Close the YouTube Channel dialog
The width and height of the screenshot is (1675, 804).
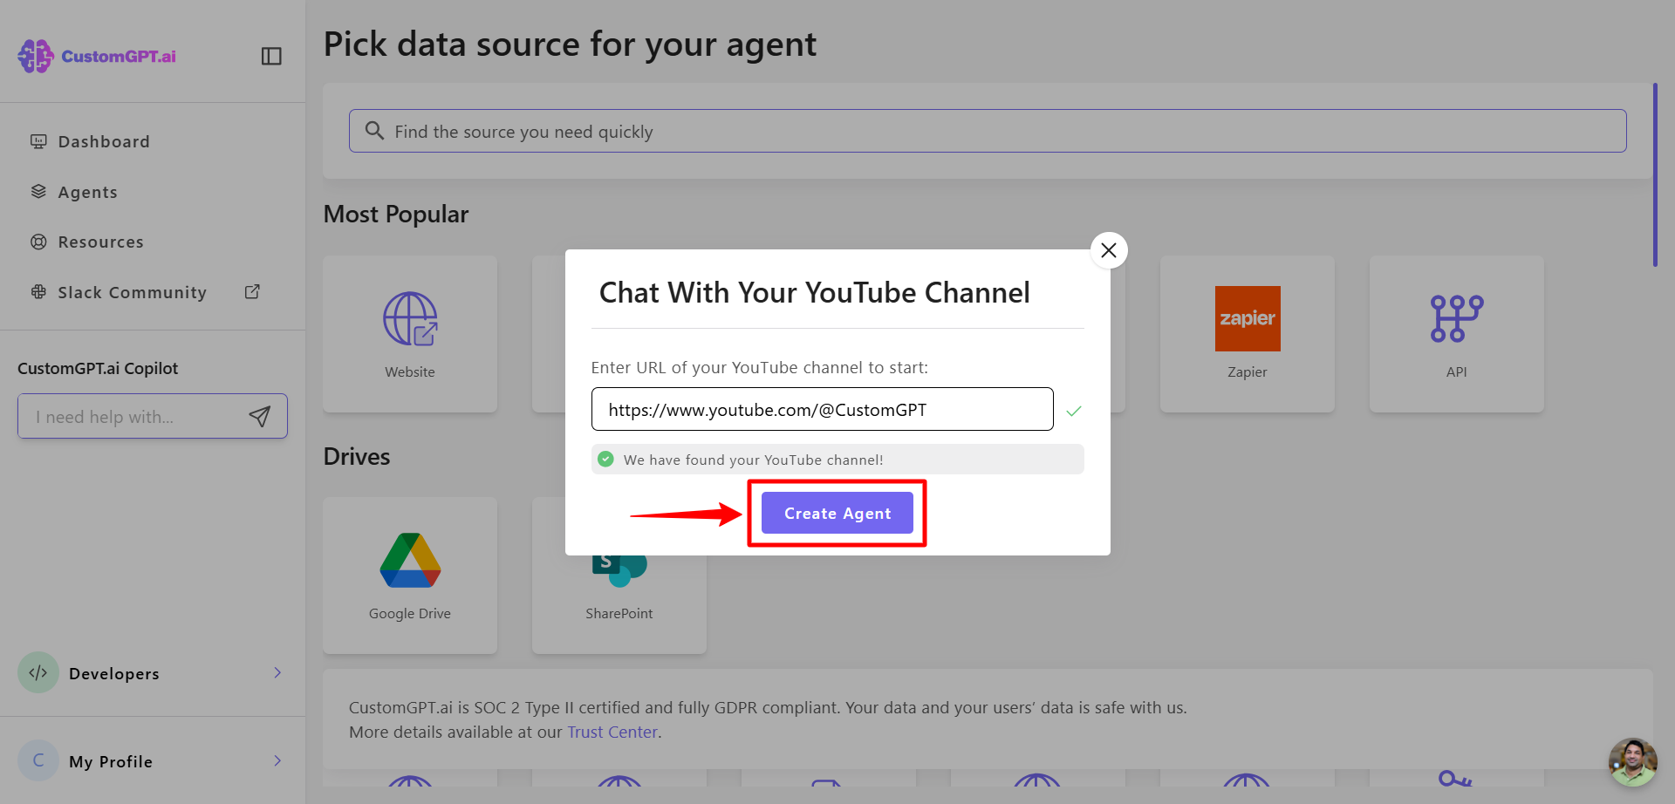(1109, 250)
